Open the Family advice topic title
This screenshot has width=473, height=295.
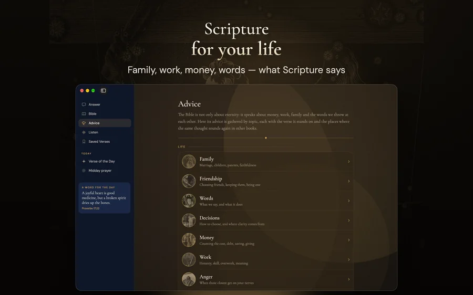[207, 159]
